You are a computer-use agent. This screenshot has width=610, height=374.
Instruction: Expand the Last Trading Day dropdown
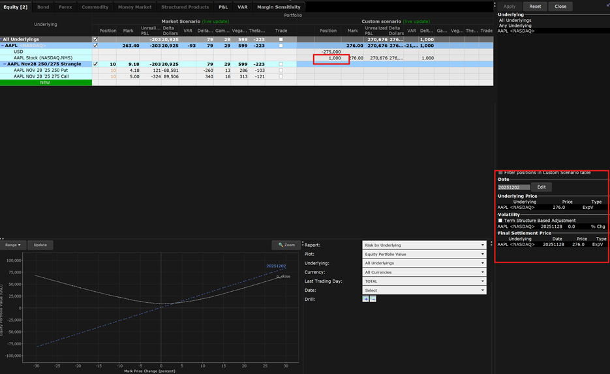pyautogui.click(x=424, y=281)
